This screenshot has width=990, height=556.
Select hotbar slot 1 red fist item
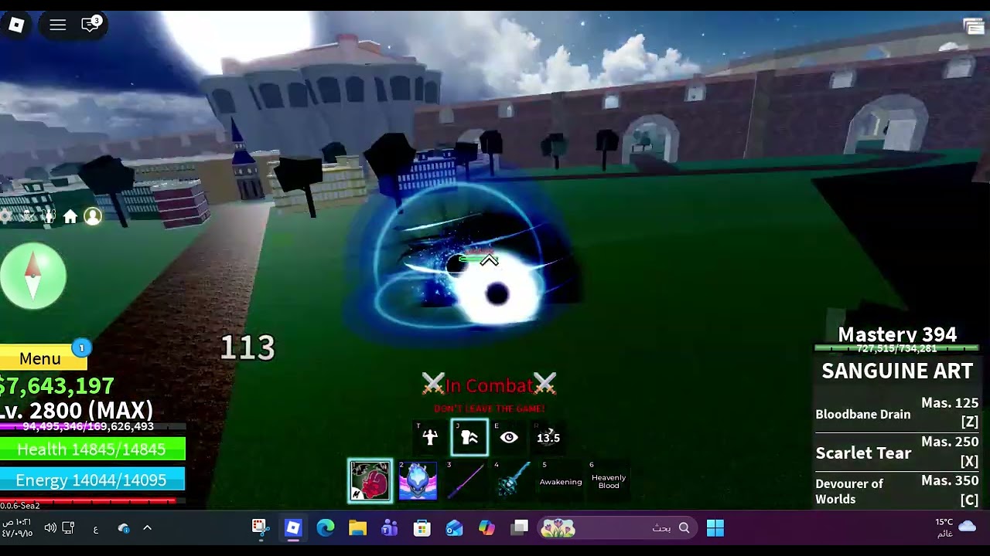click(370, 480)
